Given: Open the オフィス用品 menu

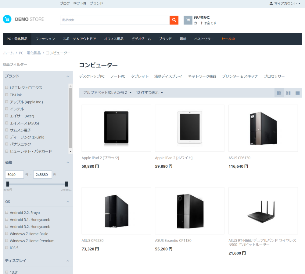Looking at the screenshot, I should click(113, 39).
